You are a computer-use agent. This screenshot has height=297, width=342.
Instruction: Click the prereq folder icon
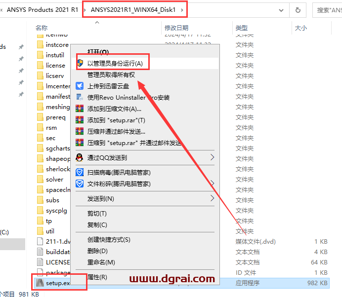point(40,117)
